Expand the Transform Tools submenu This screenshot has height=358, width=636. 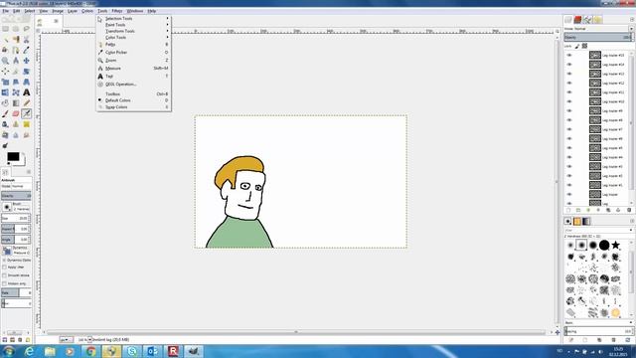point(134,31)
